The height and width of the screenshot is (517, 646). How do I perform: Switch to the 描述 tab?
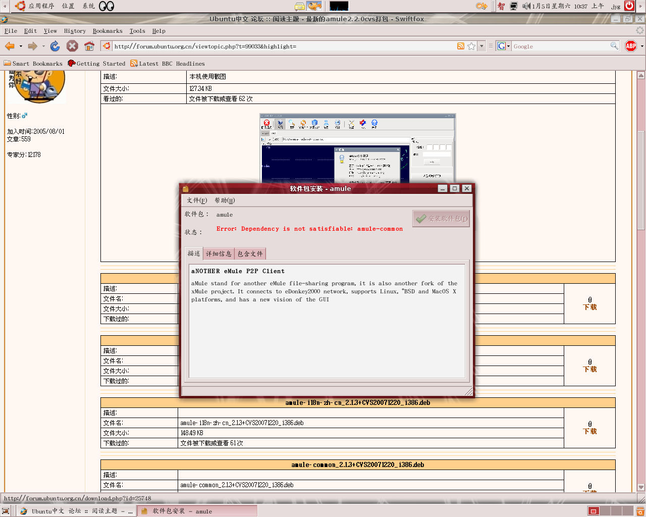(x=194, y=253)
